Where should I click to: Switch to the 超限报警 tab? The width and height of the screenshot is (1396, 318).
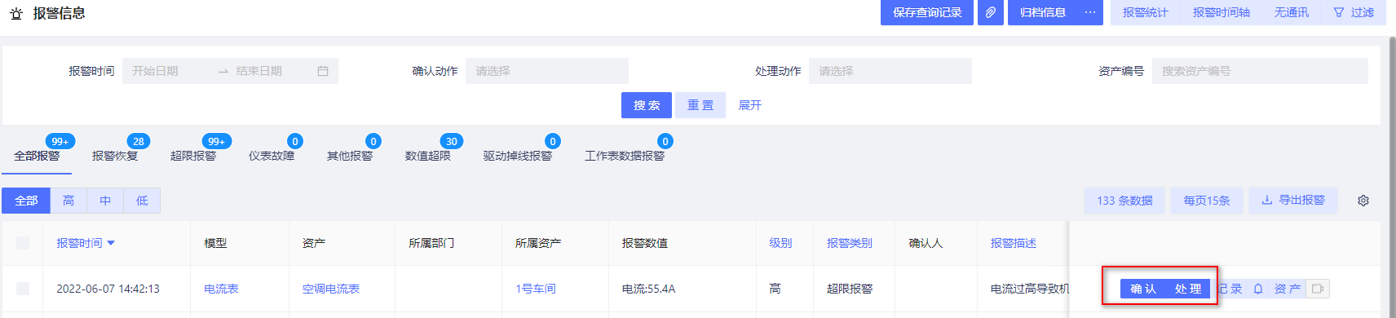click(x=193, y=156)
